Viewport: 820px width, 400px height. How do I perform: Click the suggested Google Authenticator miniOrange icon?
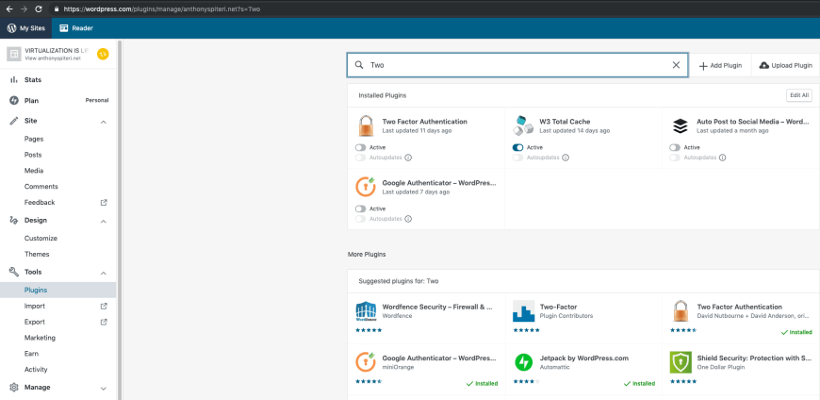click(366, 362)
